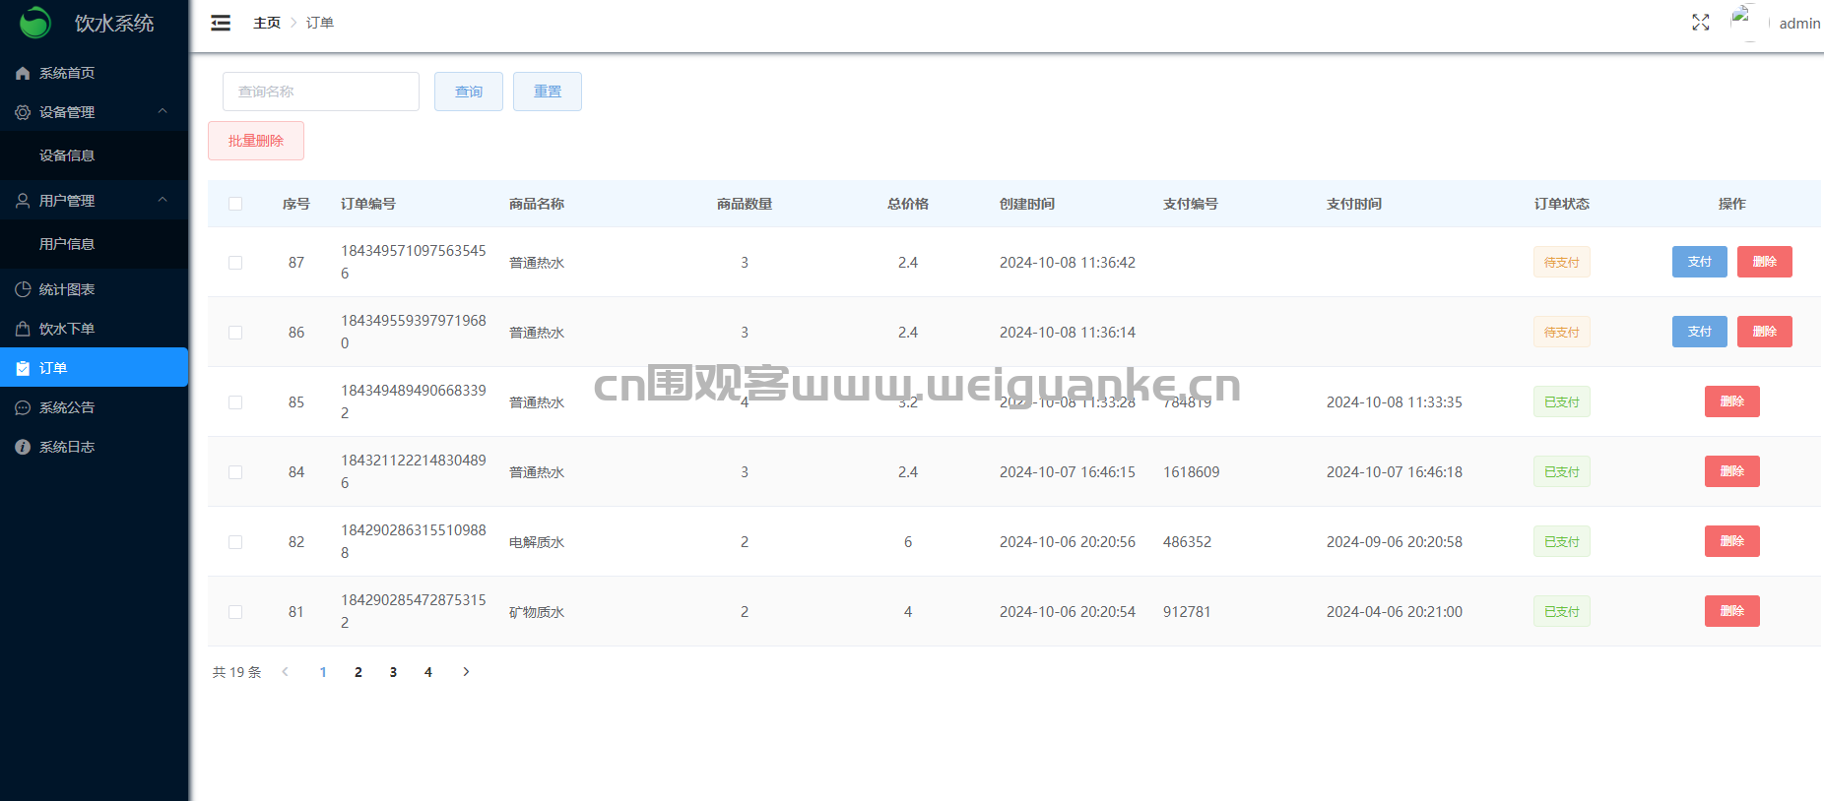The height and width of the screenshot is (801, 1824).
Task: Open 系统首页 from the sidebar
Action: (67, 73)
